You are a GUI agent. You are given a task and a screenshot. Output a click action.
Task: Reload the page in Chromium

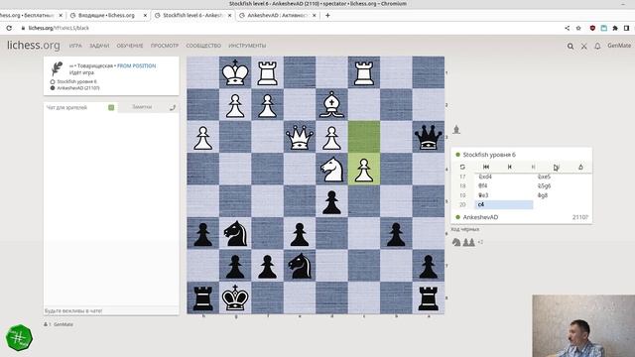click(9, 28)
